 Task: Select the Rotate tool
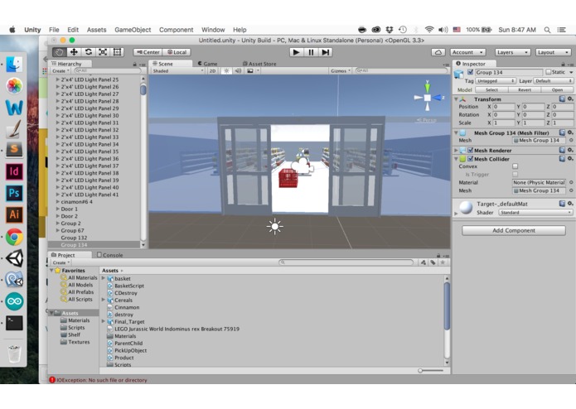point(88,52)
